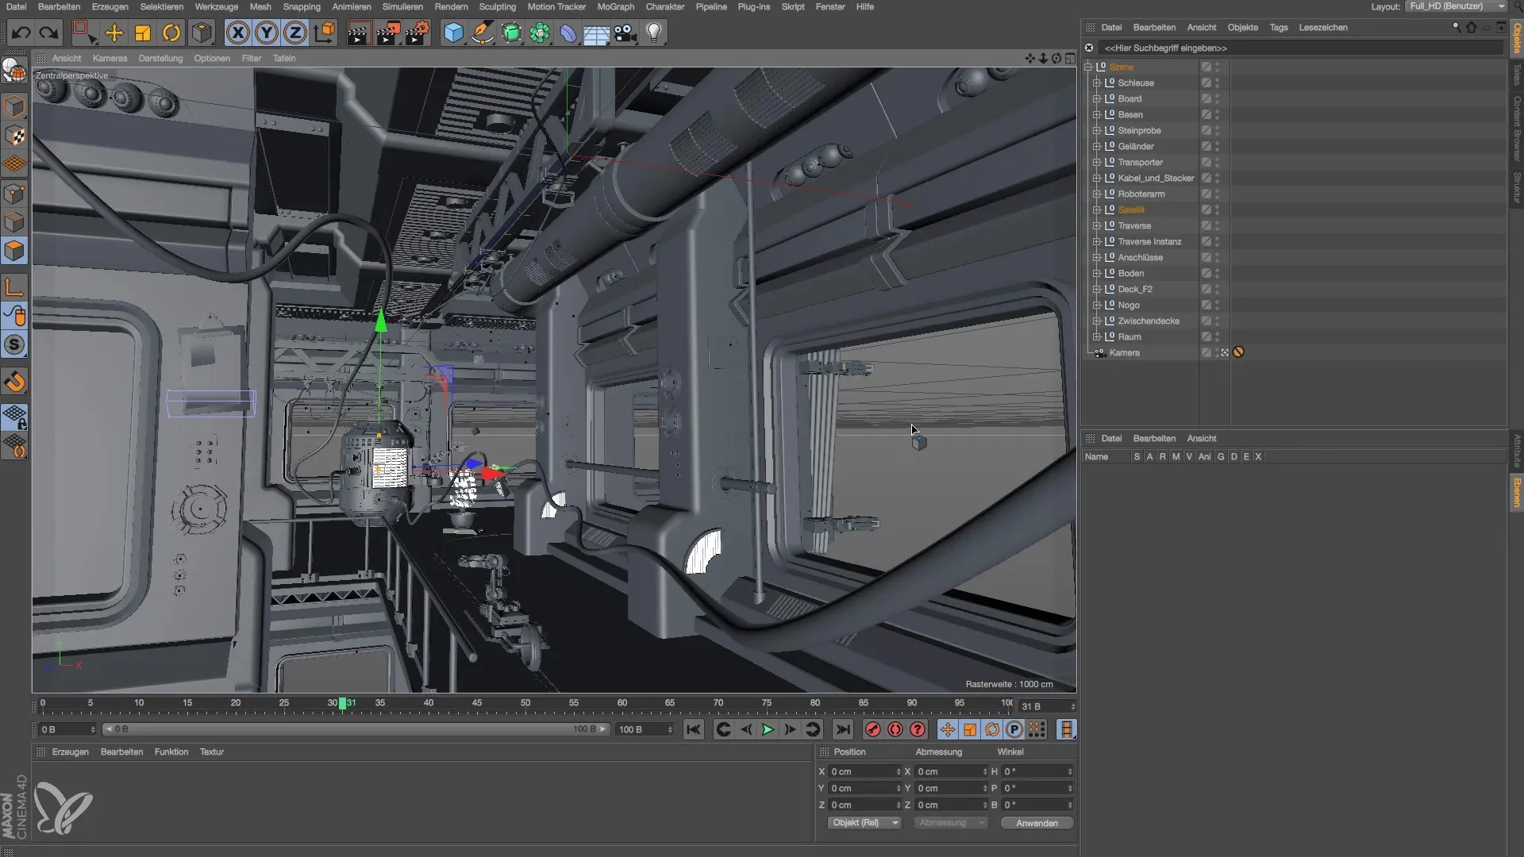
Task: Collapse the Szene root object
Action: (1088, 67)
